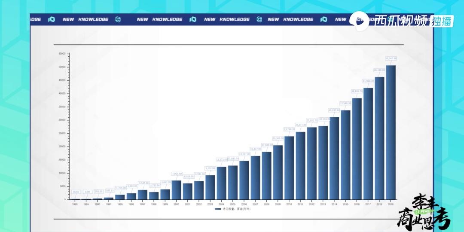
Task: Click the 2000 bar
Action: (x=177, y=190)
